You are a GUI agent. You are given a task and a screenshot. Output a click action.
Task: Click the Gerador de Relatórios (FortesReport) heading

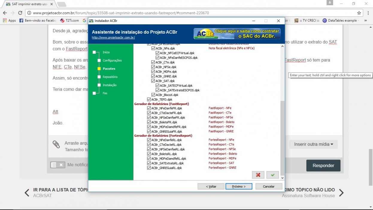163,136
